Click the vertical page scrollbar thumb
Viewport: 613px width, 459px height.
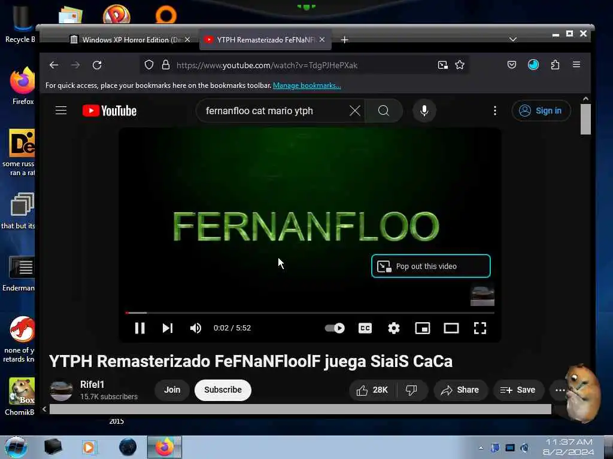585,120
